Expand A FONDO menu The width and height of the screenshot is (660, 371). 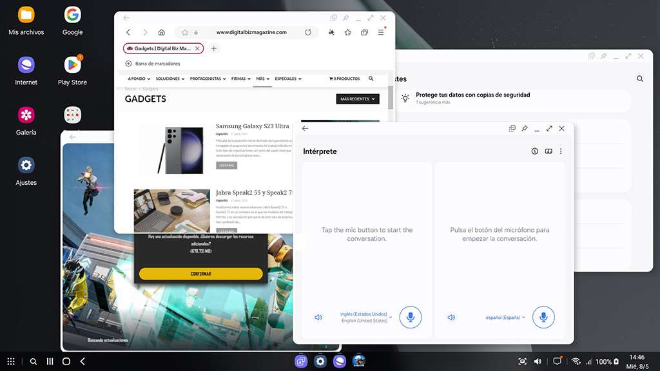pyautogui.click(x=139, y=79)
